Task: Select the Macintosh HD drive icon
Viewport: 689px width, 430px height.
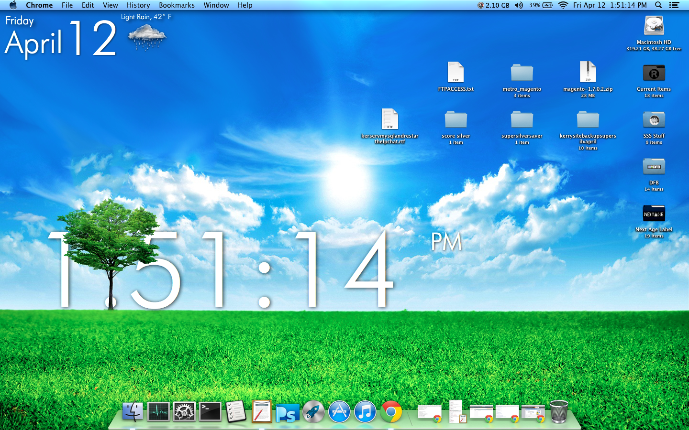Action: [x=654, y=26]
